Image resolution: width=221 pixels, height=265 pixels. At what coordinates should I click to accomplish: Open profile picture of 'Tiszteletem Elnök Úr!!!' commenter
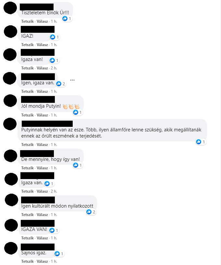click(x=10, y=8)
